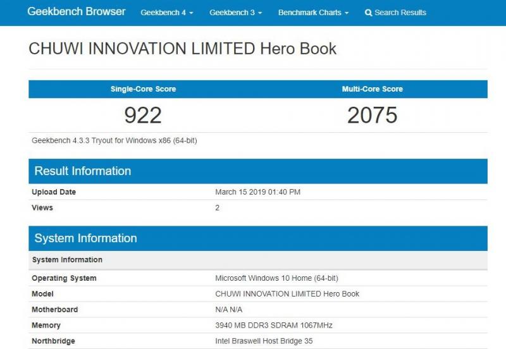Click the Search Results link

pyautogui.click(x=395, y=13)
